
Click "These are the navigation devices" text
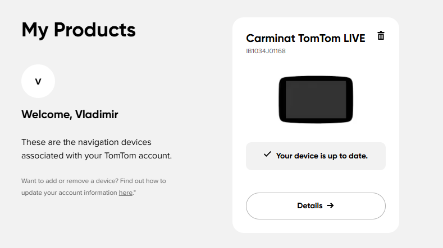tap(86, 142)
